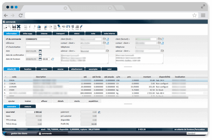The height and width of the screenshot is (140, 212).
Task: Click folder icon beside client (livré) field
Action: tap(104, 39)
